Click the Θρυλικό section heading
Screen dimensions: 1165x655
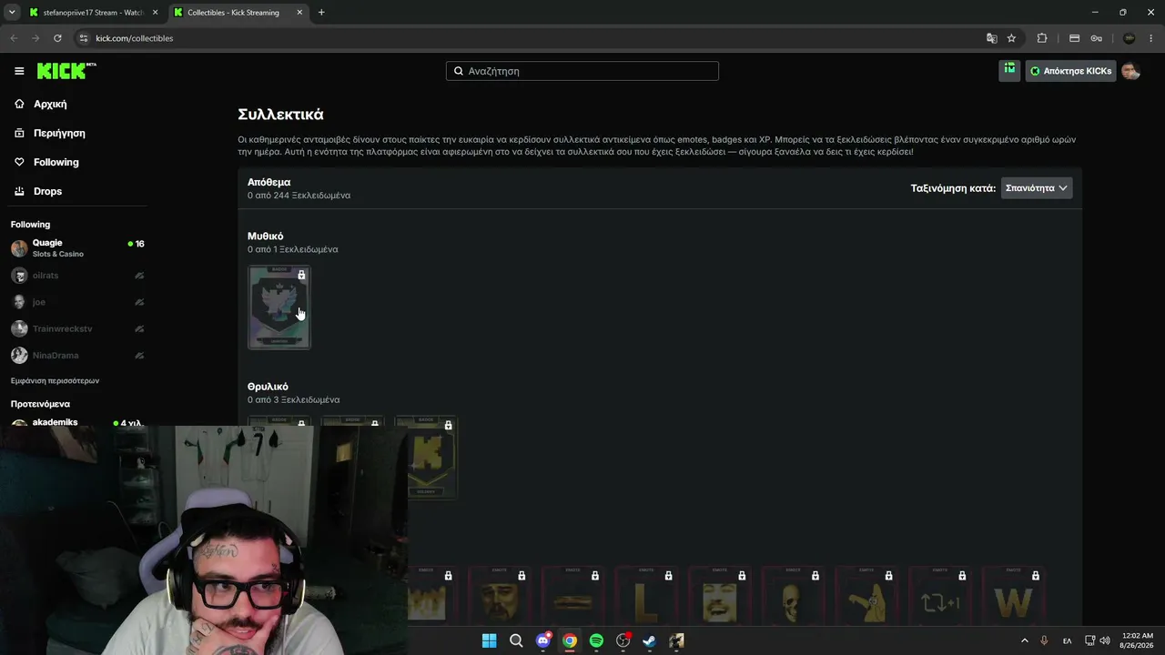pos(268,387)
